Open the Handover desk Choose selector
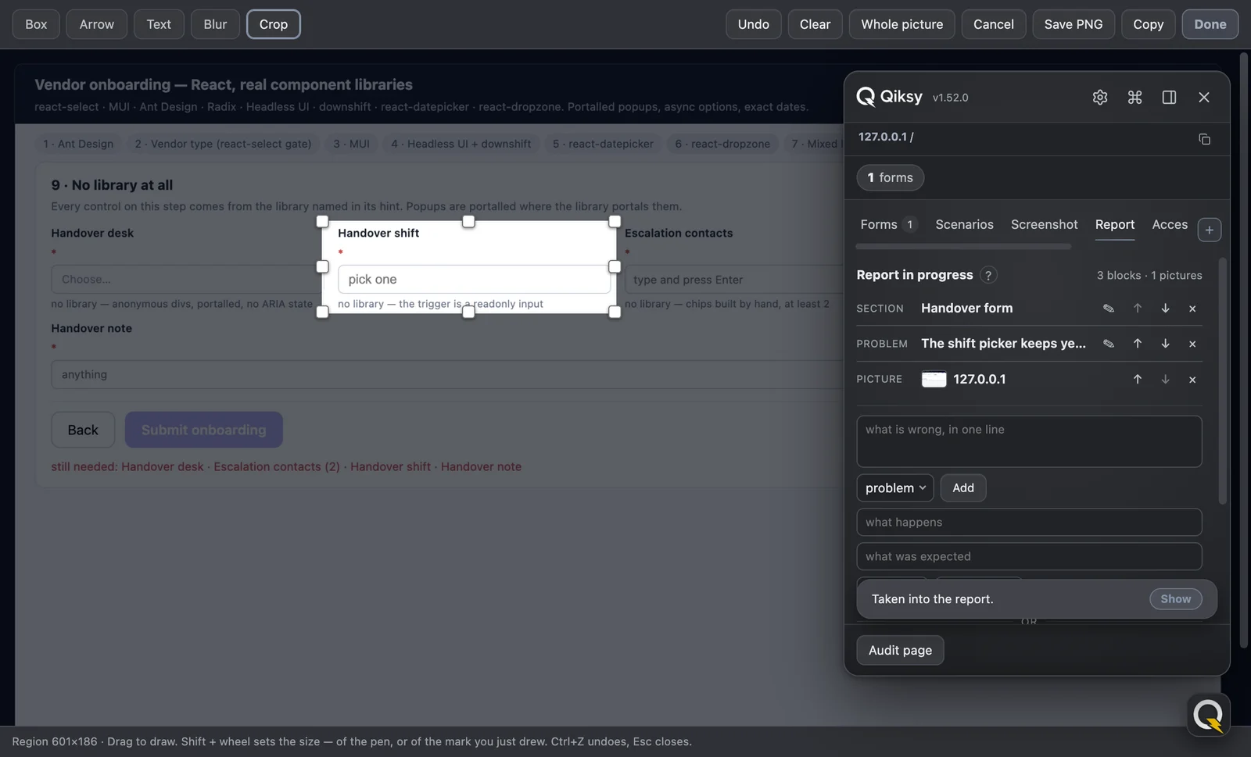The height and width of the screenshot is (757, 1251). pyautogui.click(x=186, y=280)
